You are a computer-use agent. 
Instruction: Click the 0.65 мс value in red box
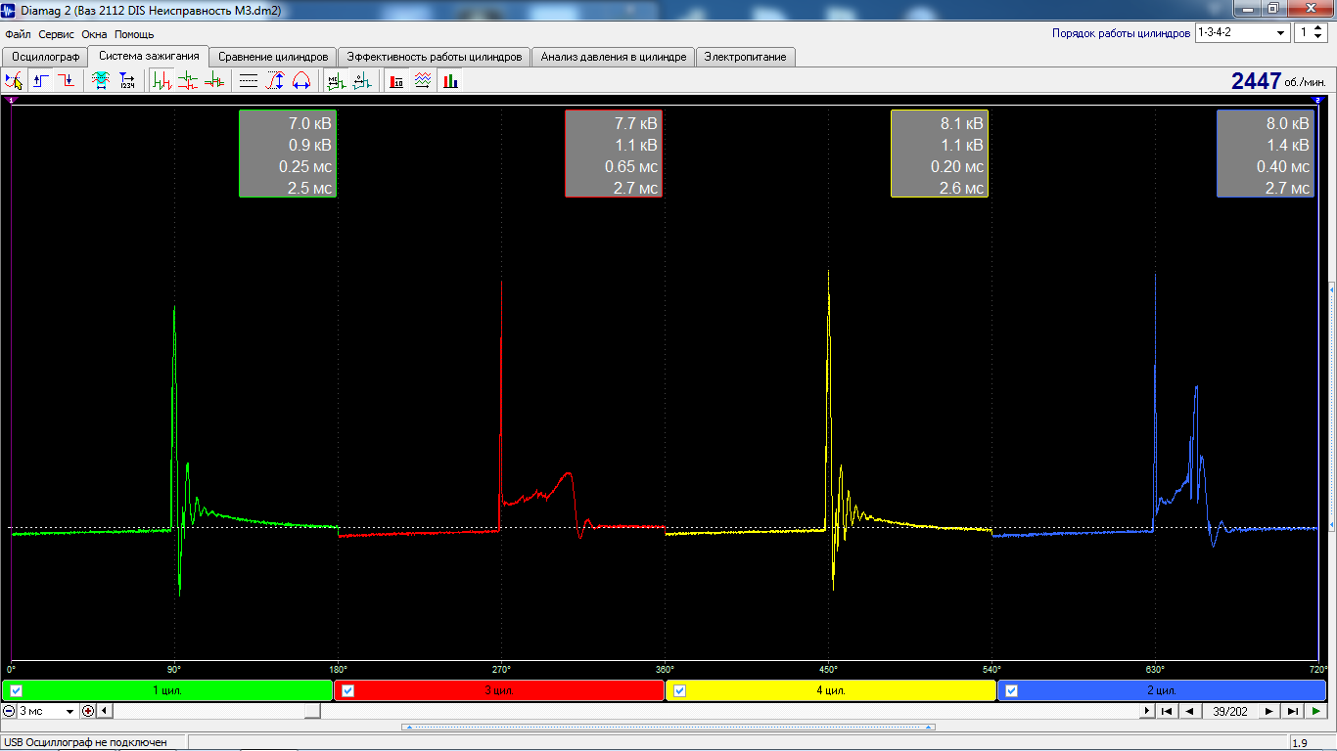(x=631, y=167)
